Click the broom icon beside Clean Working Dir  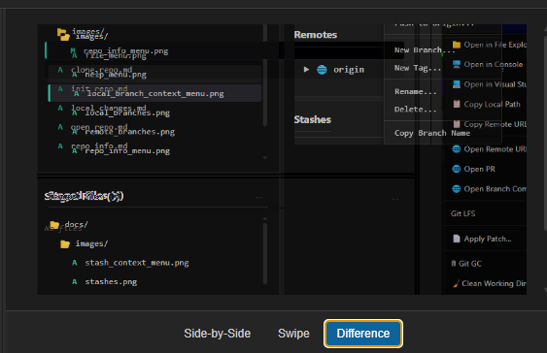[x=456, y=283]
